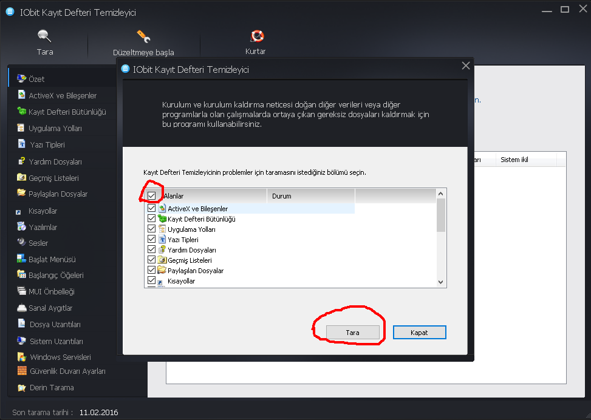
Task: Select Paylaşılan Dosyalar sidebar icon
Action: coord(21,193)
